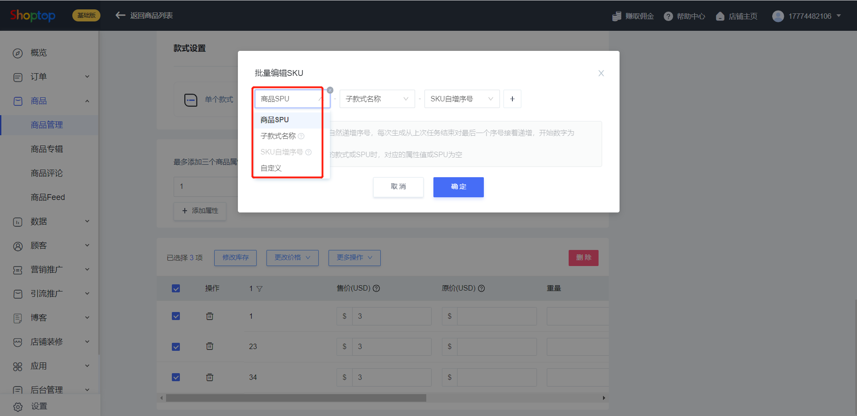Click the earn commission icon
The height and width of the screenshot is (416, 857).
pyautogui.click(x=616, y=16)
